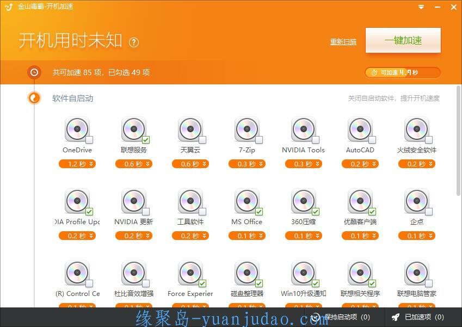
Task: Expand the 0.2 秒 dropdown under 工具软件
Action: [x=190, y=236]
